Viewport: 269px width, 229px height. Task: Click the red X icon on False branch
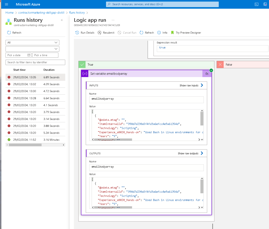pos(220,65)
